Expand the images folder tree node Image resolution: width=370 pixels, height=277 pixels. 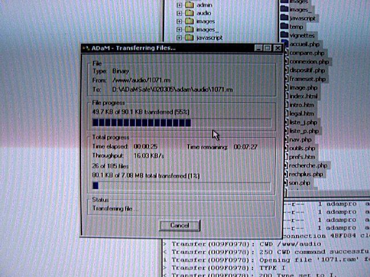(179, 21)
